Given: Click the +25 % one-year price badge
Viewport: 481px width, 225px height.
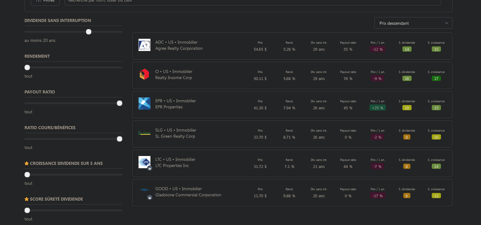Looking at the screenshot, I should pos(378,108).
